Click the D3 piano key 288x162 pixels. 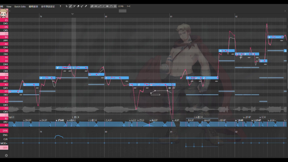pos(4,108)
